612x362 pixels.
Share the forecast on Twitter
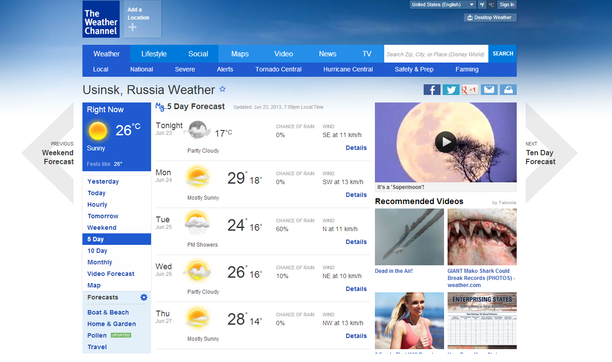(451, 90)
